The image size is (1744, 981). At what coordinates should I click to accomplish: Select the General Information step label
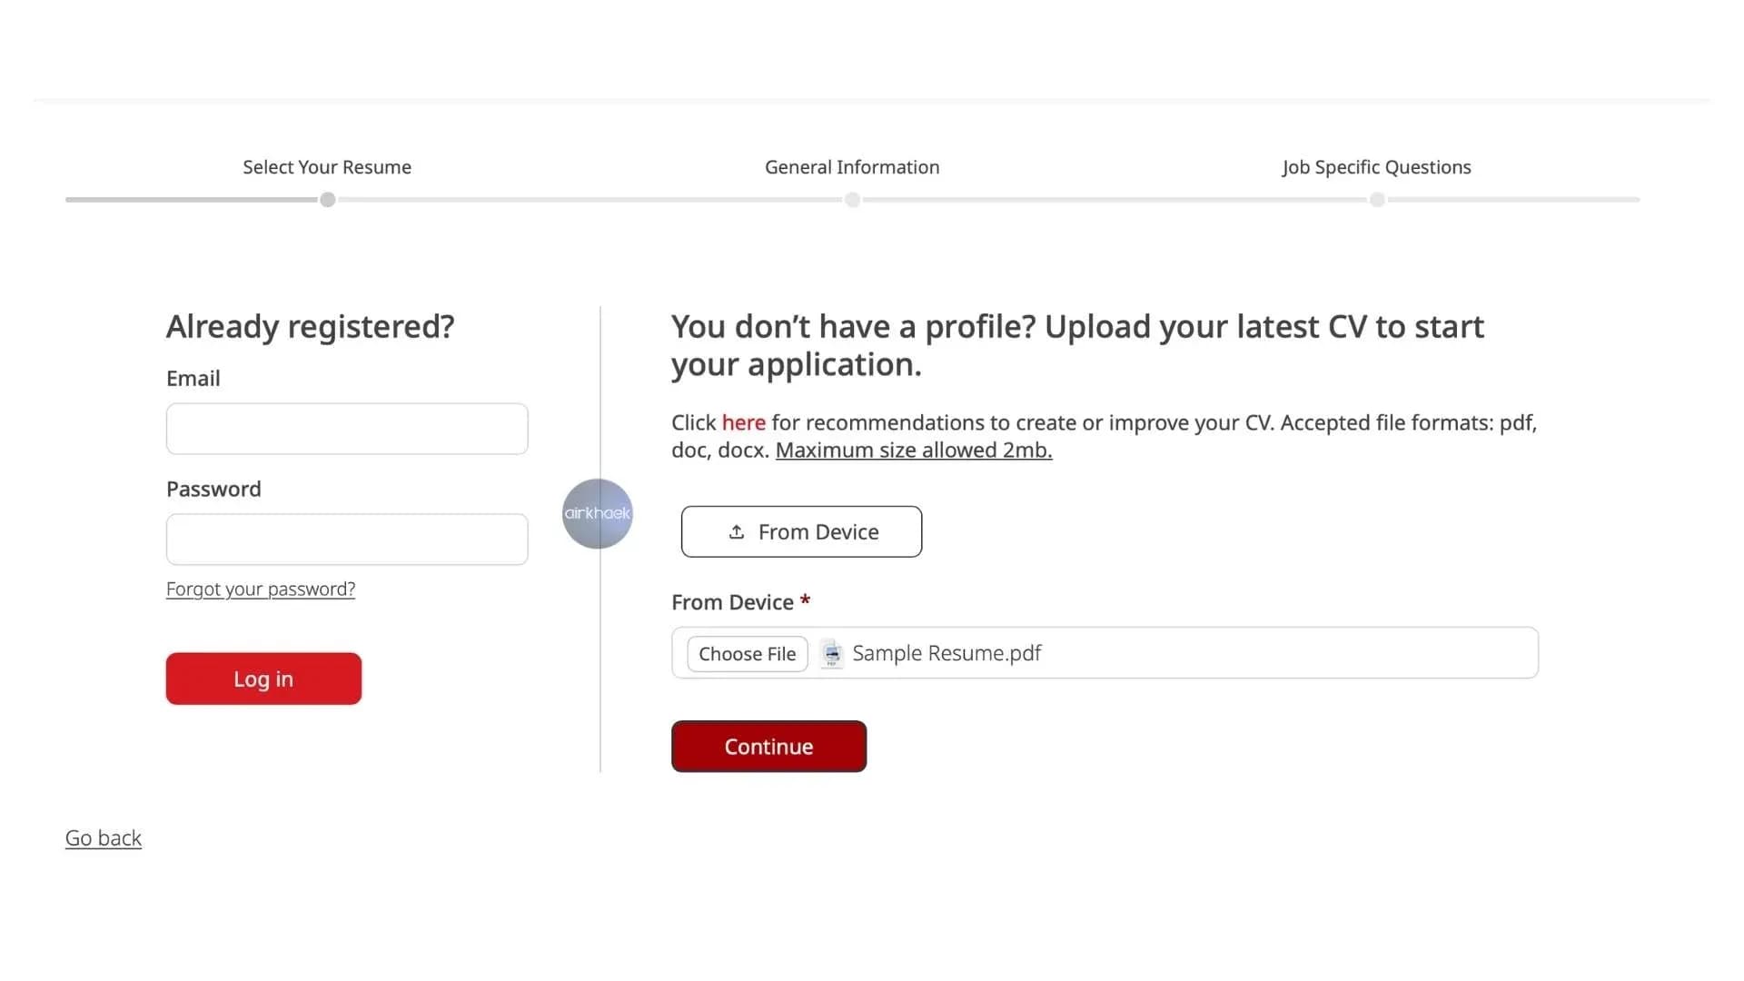coord(852,167)
